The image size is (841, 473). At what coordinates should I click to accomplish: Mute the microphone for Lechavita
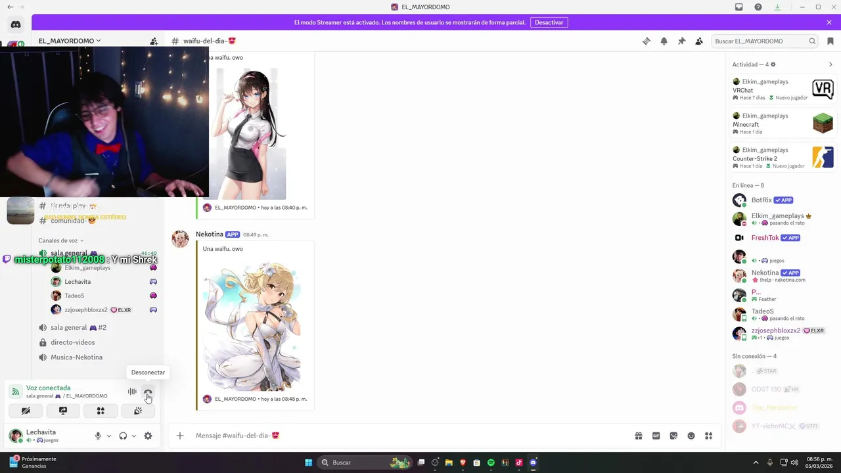pos(98,436)
